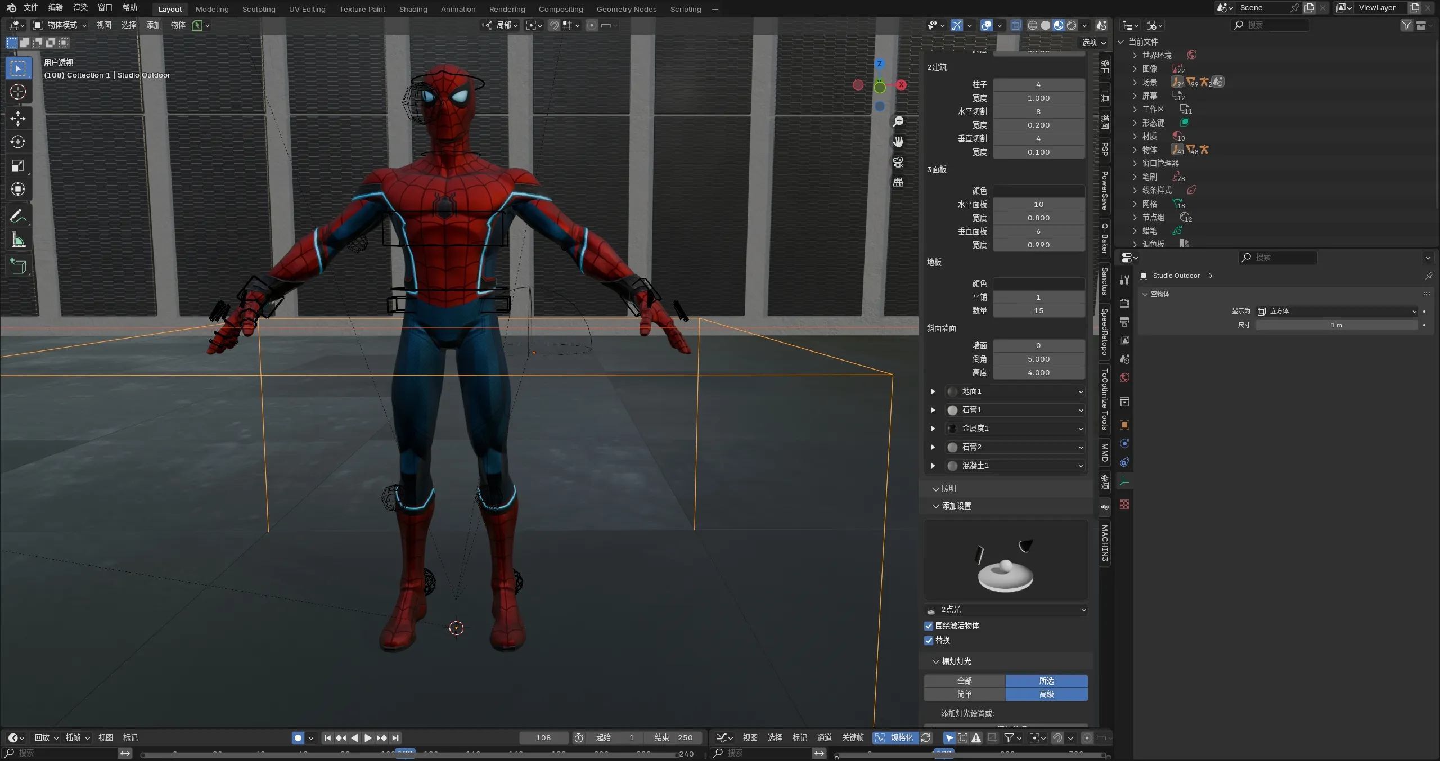Open the PowerSave sidebar tab
This screenshot has width=1440, height=761.
[1105, 190]
